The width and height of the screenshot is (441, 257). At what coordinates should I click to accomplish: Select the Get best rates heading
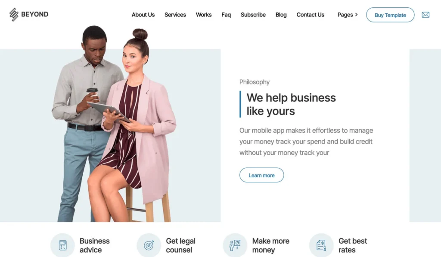[352, 245]
